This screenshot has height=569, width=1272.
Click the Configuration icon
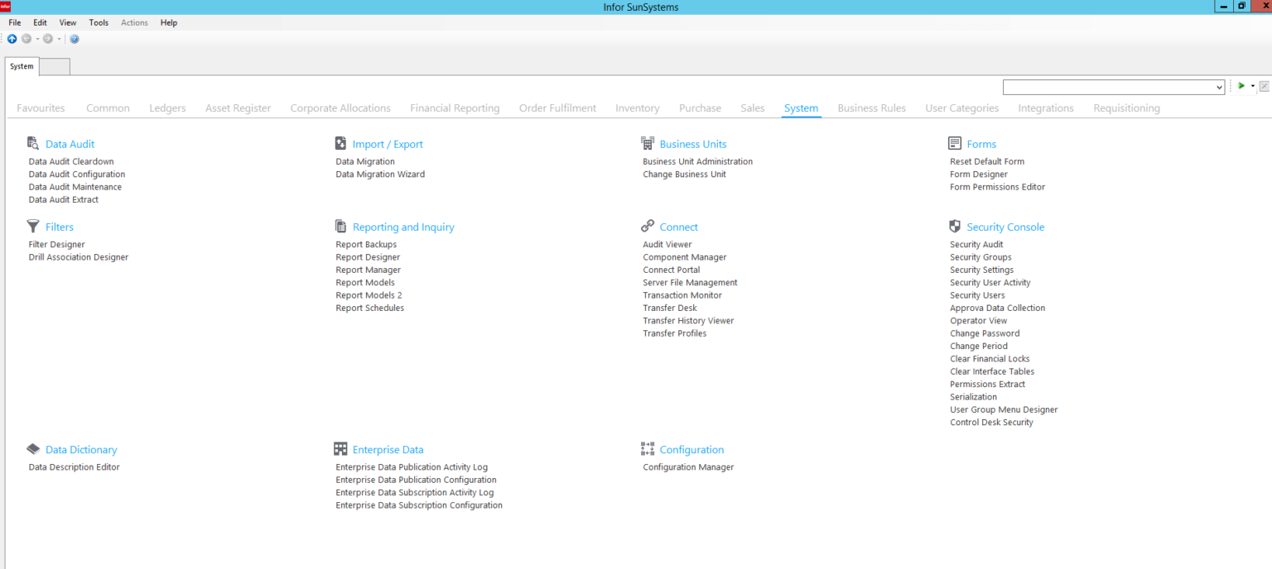click(x=648, y=449)
